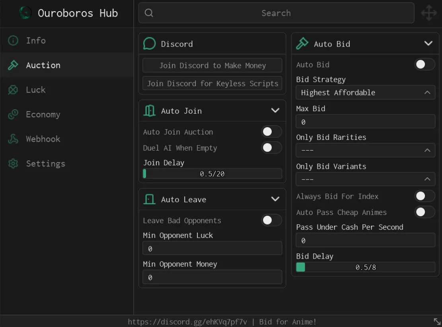Screen dimensions: 442x327
Task: Toggle Auto Join Auction switch
Action: pyautogui.click(x=271, y=132)
